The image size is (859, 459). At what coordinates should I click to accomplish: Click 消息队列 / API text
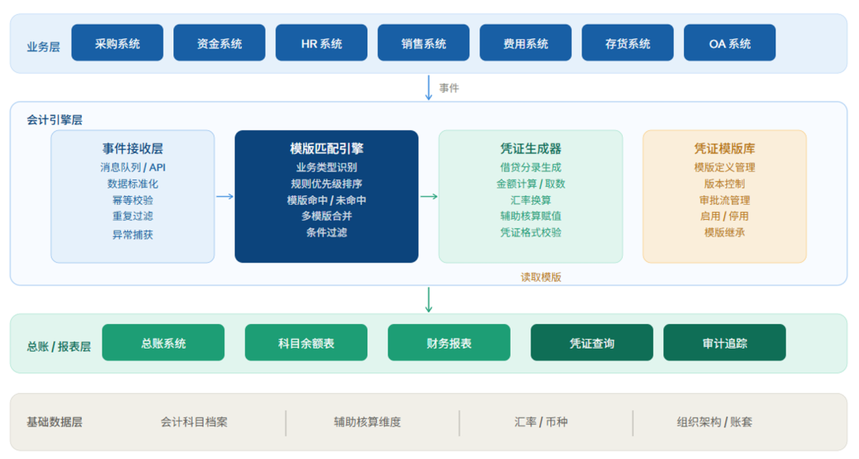pos(133,168)
